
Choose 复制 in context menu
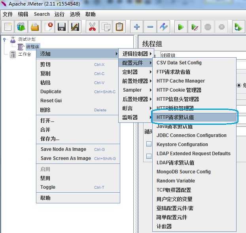78,73
